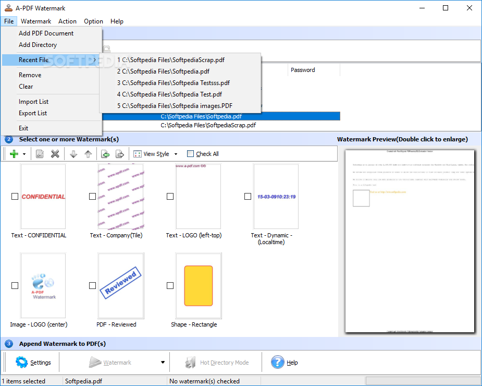Click the edit watermark icon
Screen dimensions: 482x386
pyautogui.click(x=40, y=153)
